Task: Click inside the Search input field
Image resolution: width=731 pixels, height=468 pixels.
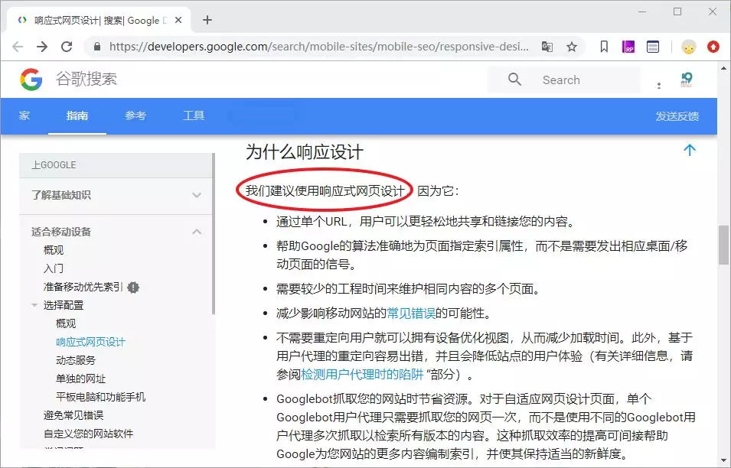Action: [586, 80]
